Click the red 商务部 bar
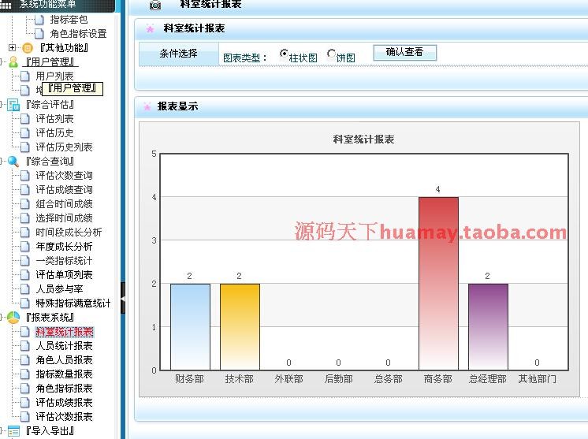 pos(438,284)
